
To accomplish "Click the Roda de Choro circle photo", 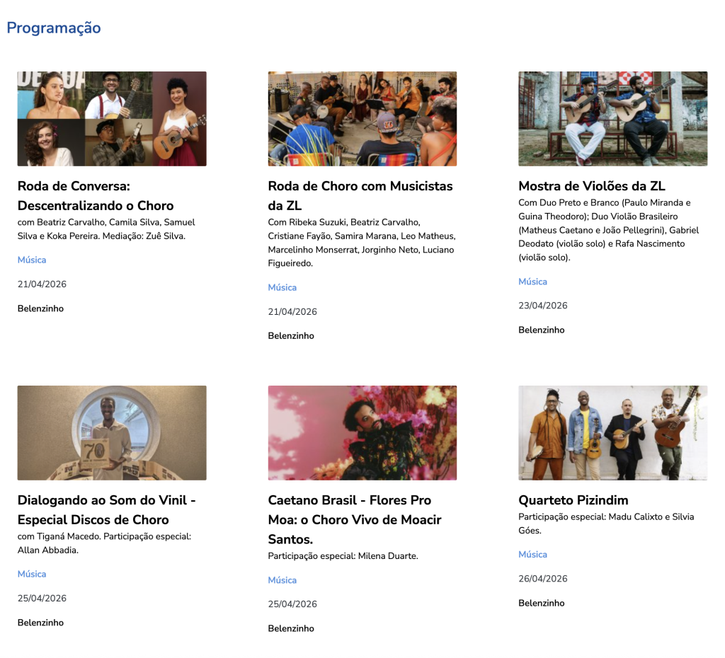I will point(362,119).
